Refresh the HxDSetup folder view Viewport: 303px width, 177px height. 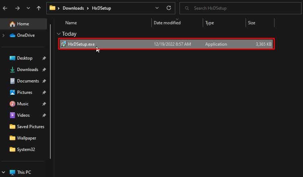169,8
